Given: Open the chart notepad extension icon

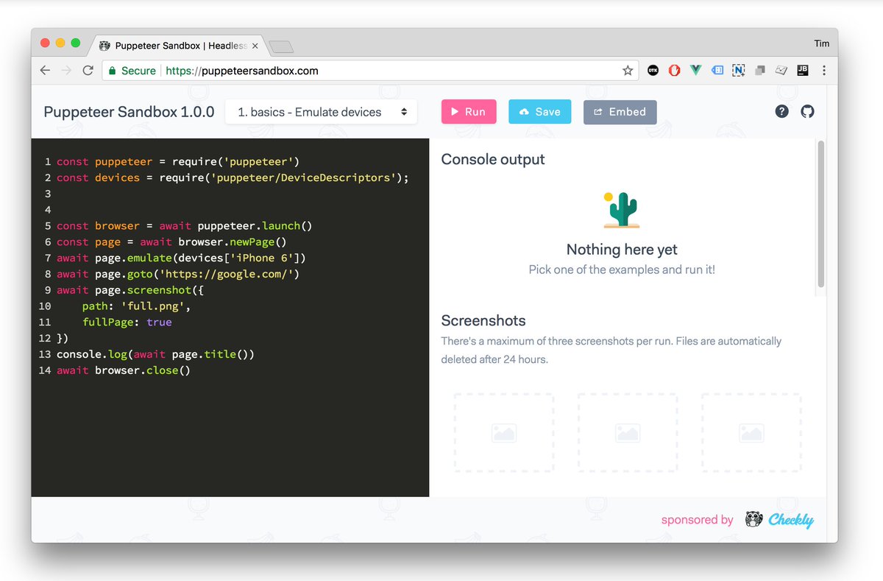Looking at the screenshot, I should (x=781, y=71).
